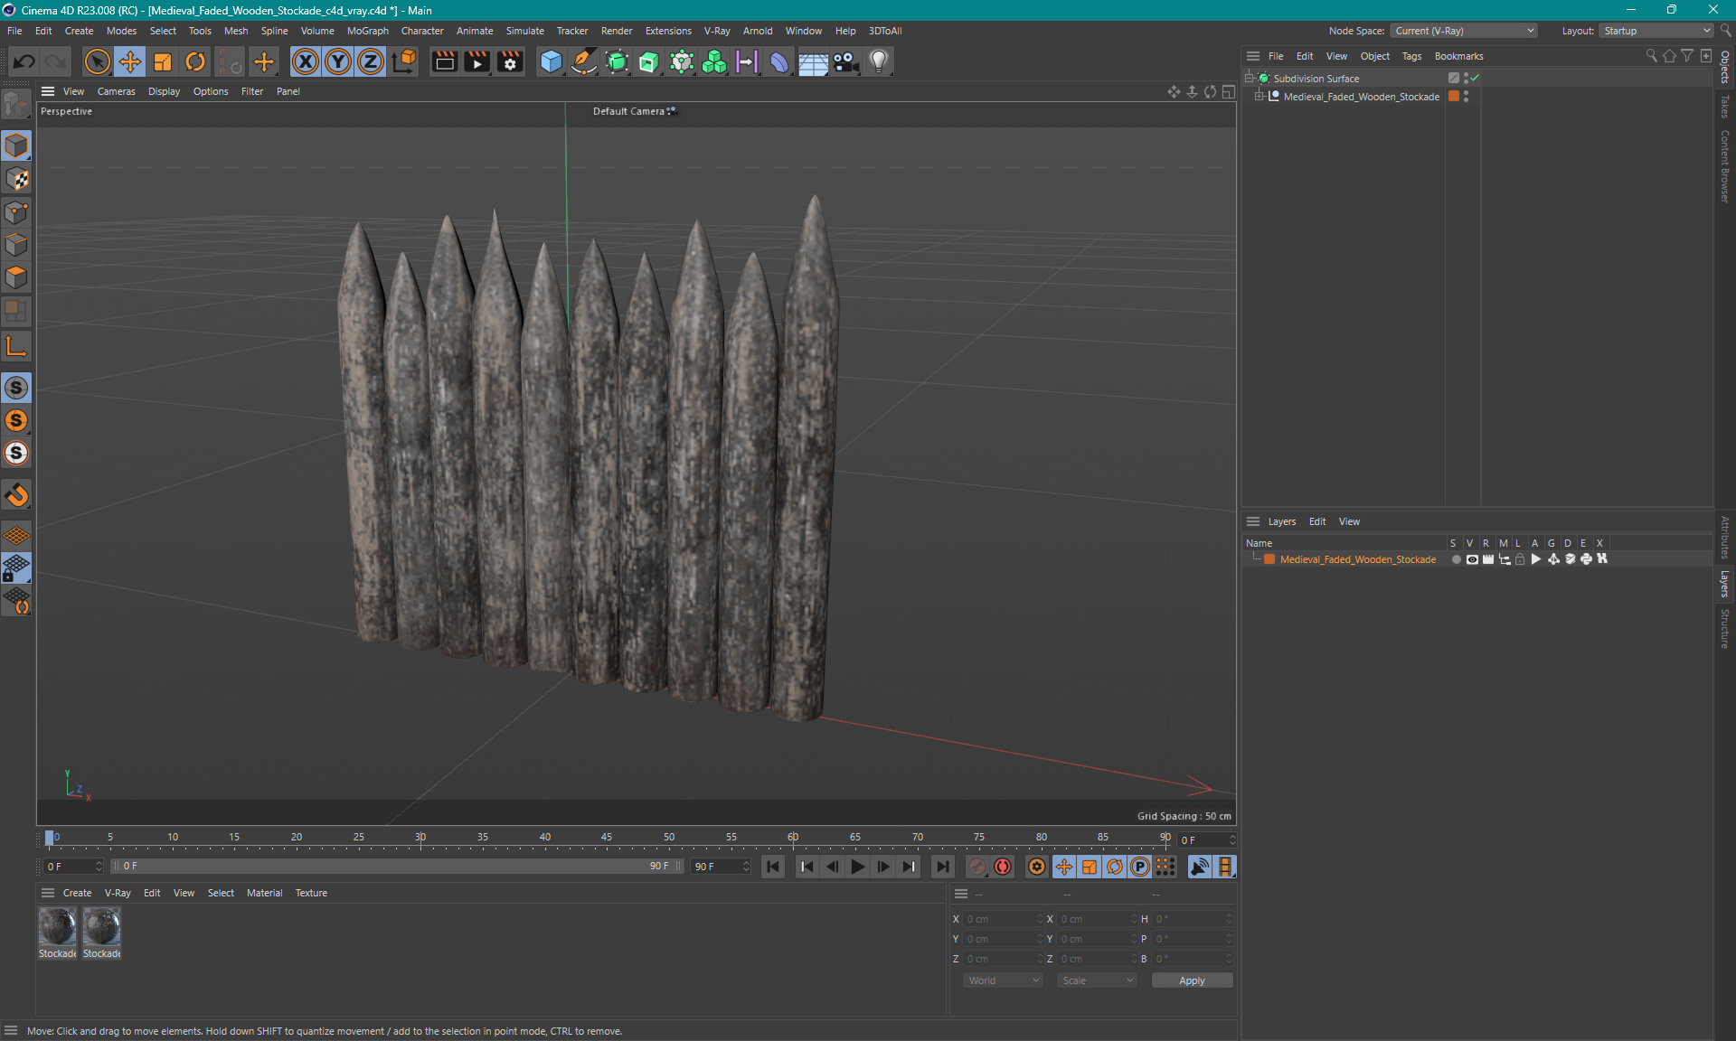The image size is (1736, 1041).
Task: Toggle Z axis lock
Action: (x=371, y=61)
